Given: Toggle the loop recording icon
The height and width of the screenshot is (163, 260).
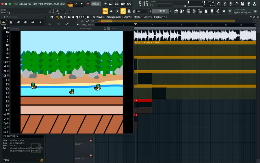Looking at the screenshot, I should (x=129, y=4).
